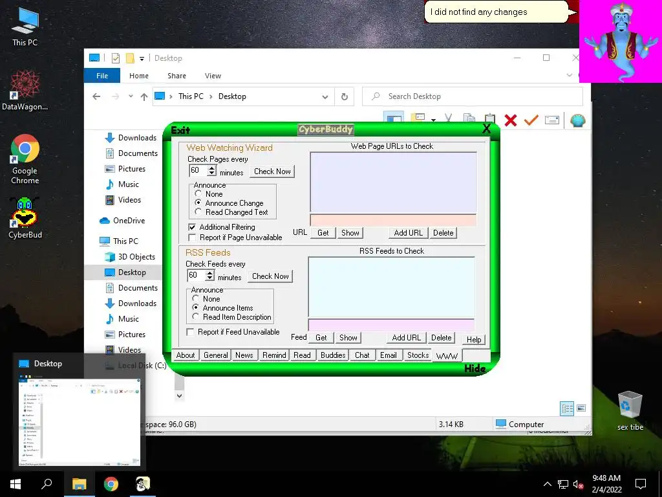Switch to the Buddies tab
Viewport: 662px width, 497px height.
pos(333,355)
